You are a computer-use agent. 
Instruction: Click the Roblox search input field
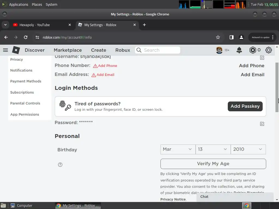coord(158,50)
